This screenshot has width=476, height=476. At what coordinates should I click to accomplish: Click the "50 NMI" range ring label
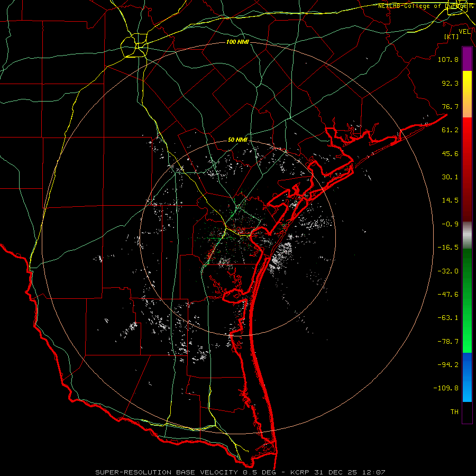click(237, 140)
